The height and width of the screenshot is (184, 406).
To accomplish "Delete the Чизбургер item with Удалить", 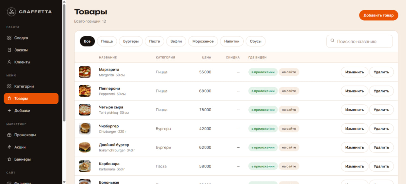I will click(x=381, y=129).
